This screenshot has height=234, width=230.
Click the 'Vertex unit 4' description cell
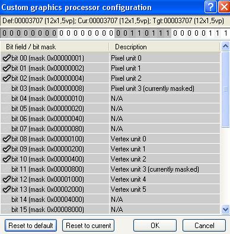165,179
